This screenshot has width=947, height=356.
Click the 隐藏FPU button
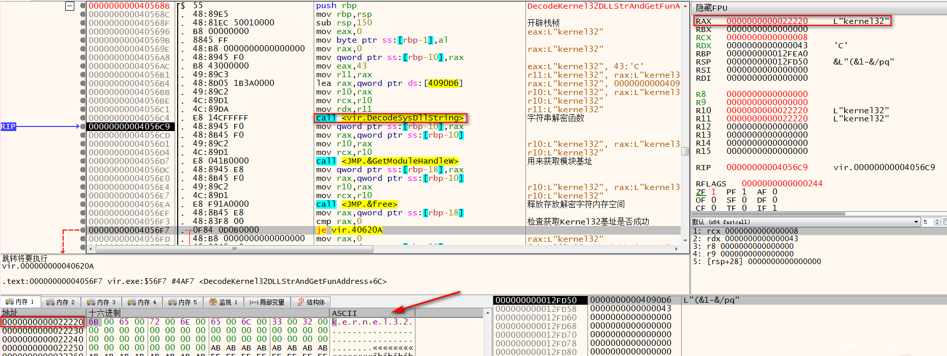[711, 8]
